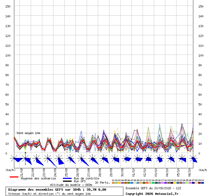This screenshot has width=207, height=196.
Task: Click the 01/10 date label
Action: click(133, 172)
